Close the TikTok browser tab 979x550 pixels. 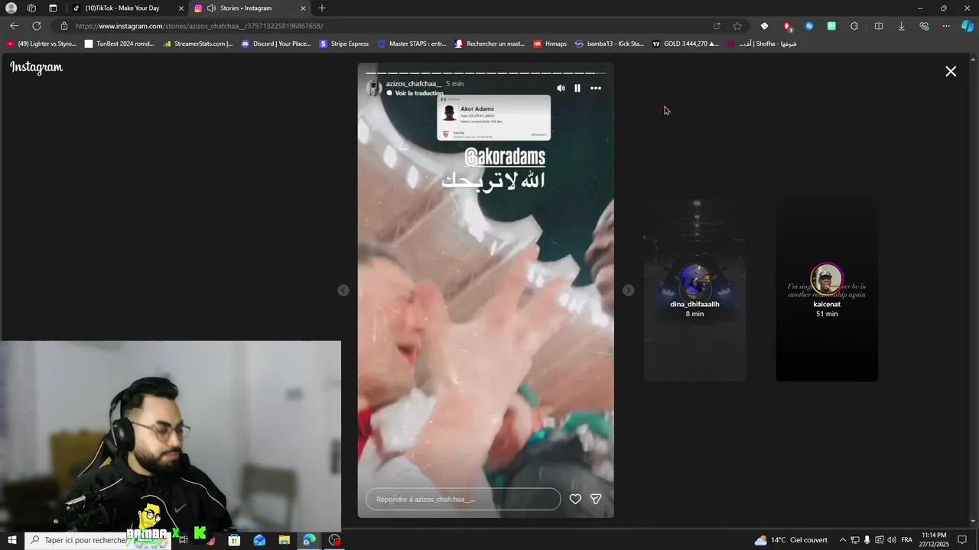[181, 8]
